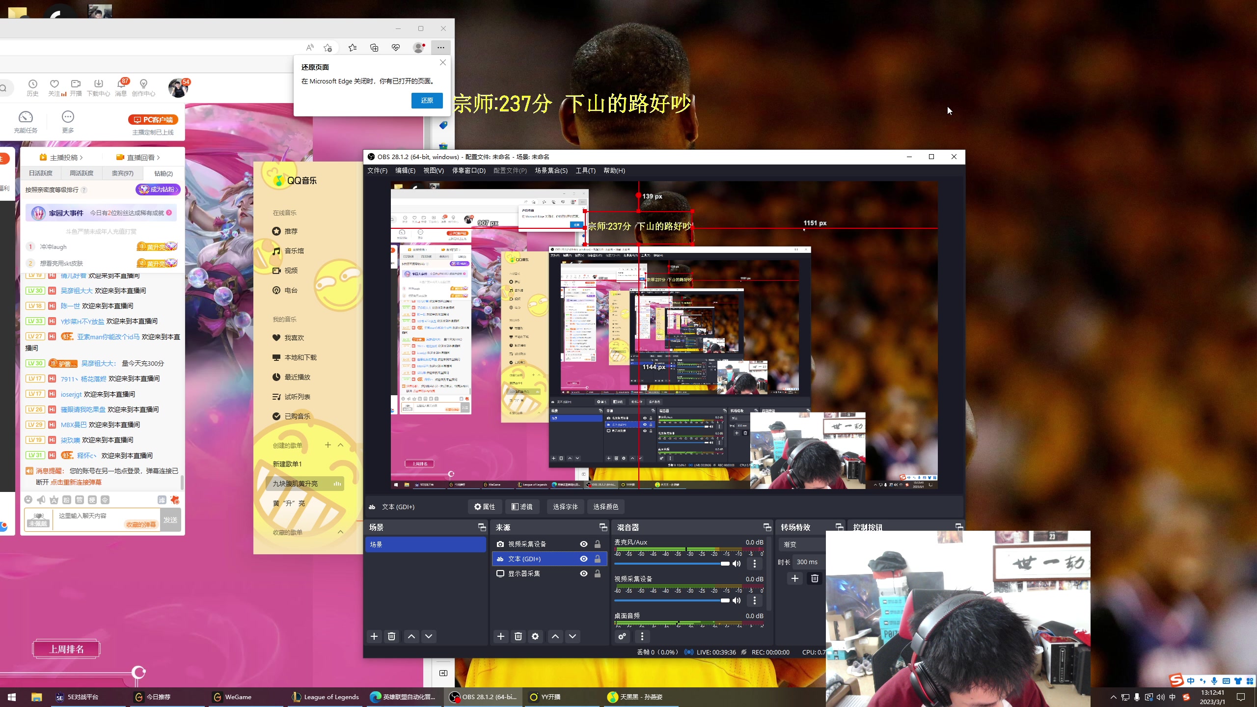Open League of Legends from taskbar
The width and height of the screenshot is (1257, 707).
coord(325,697)
